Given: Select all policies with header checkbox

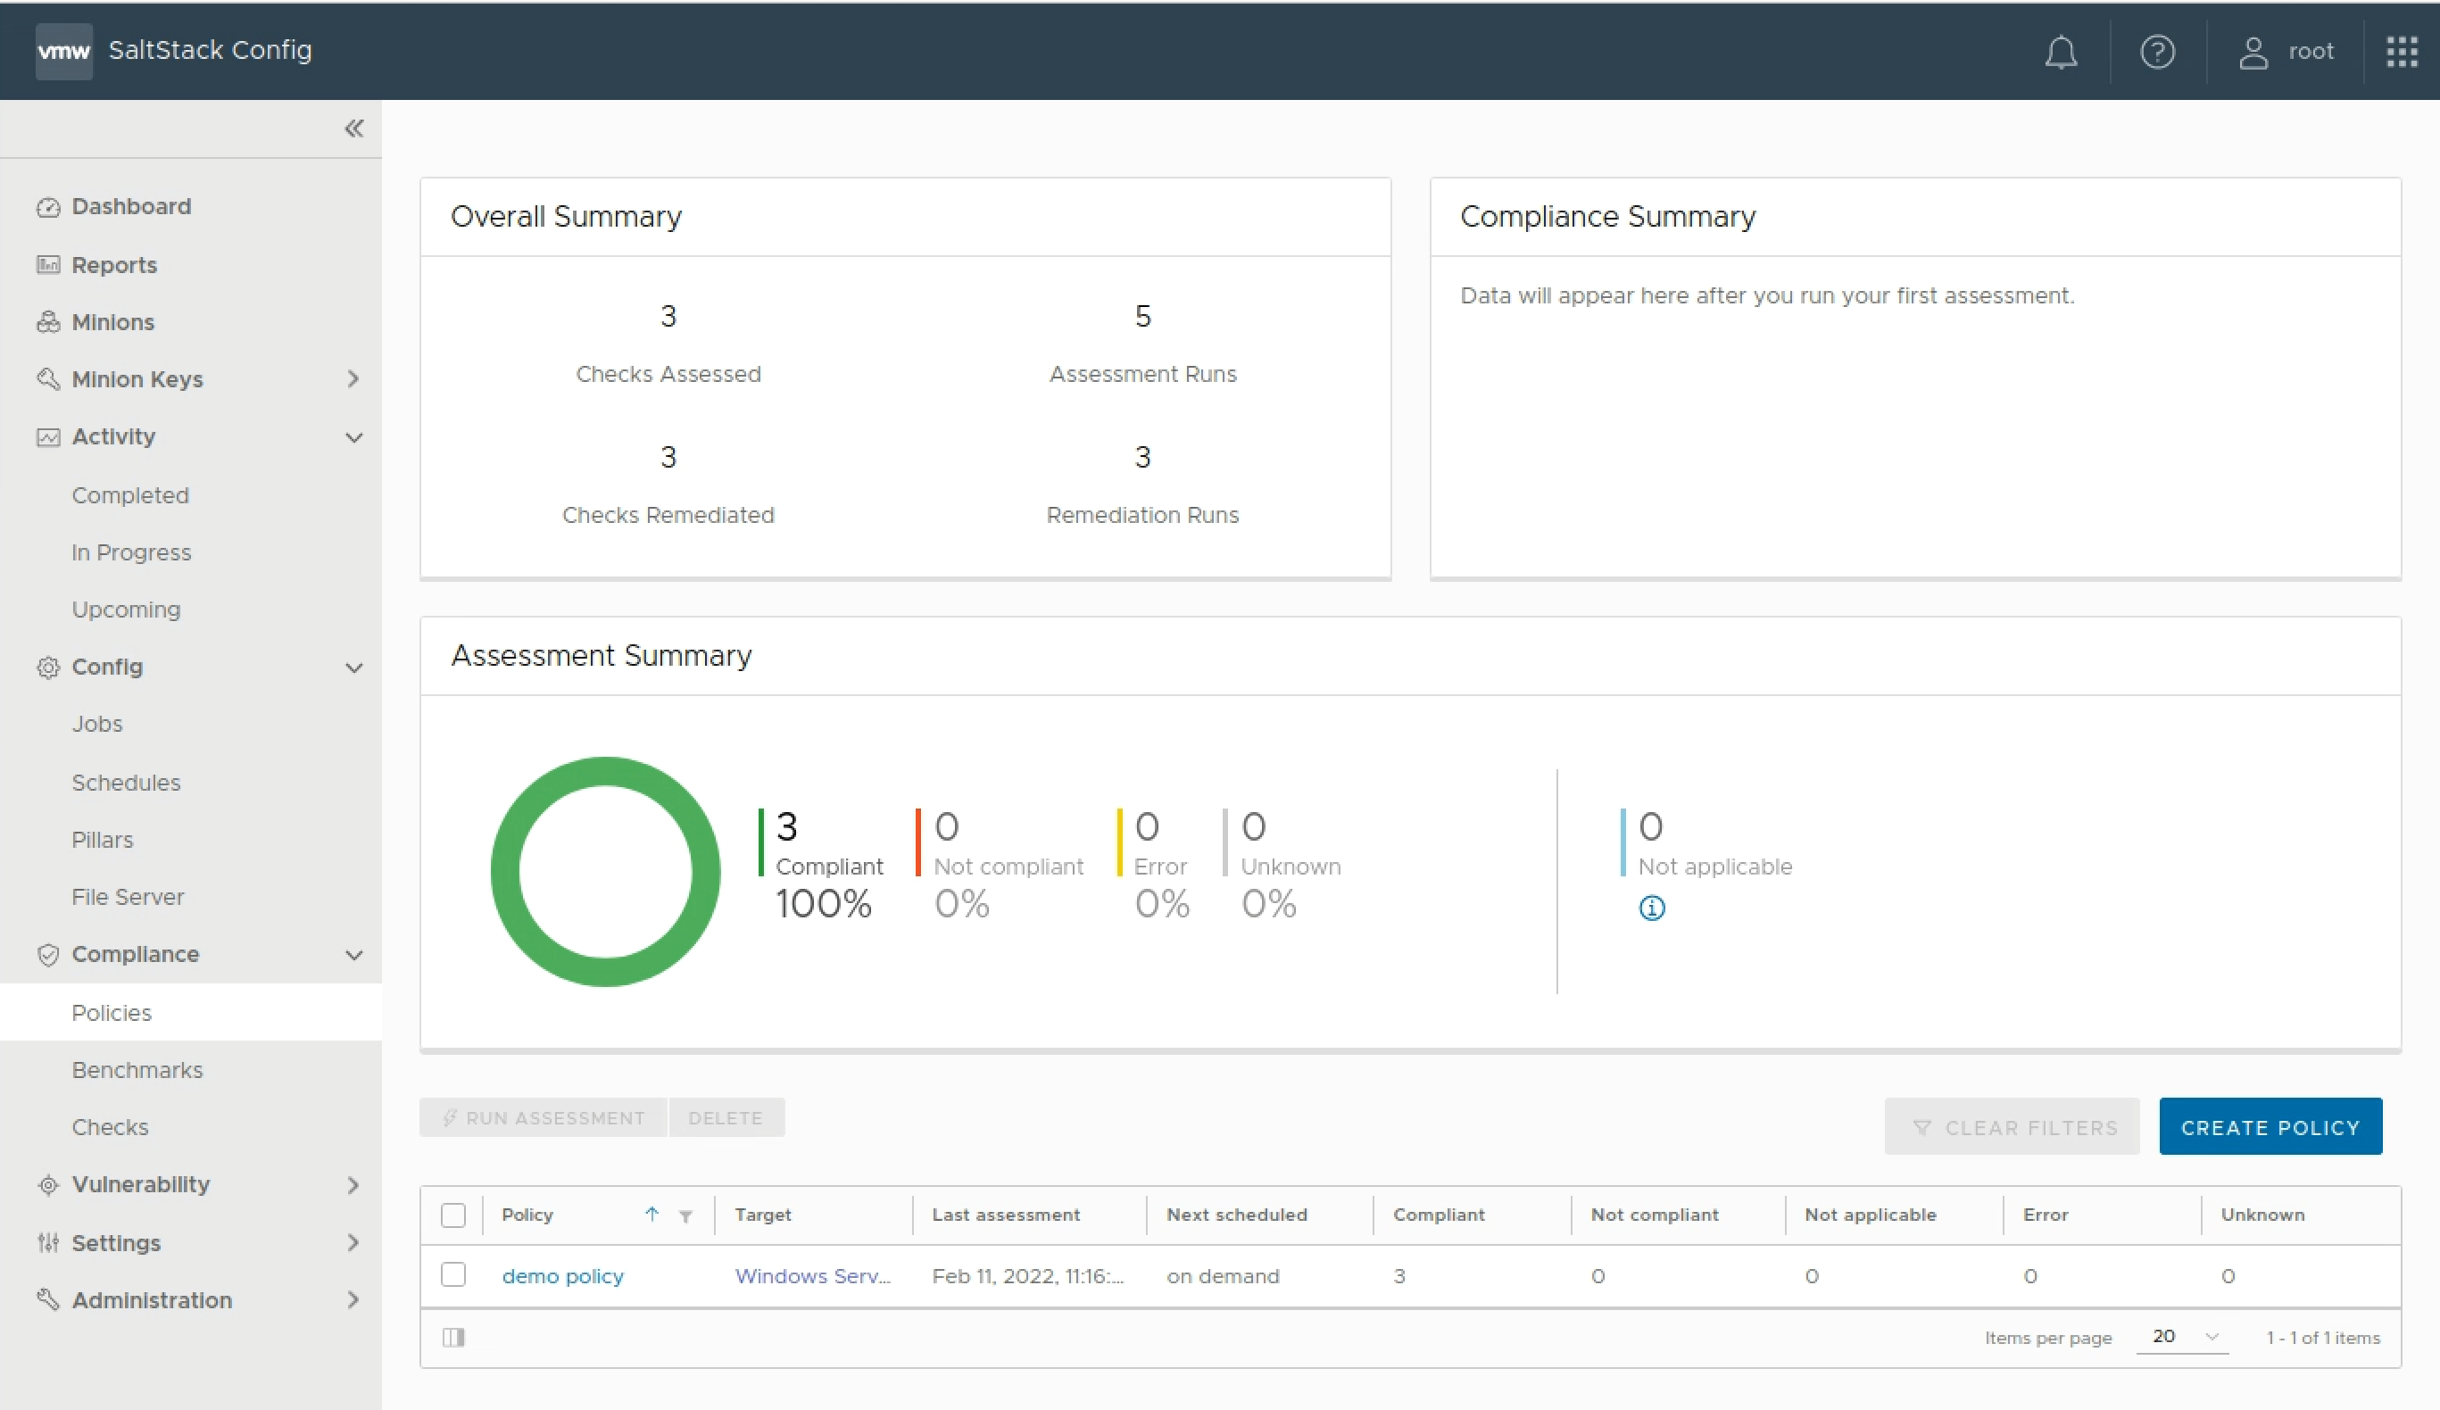Looking at the screenshot, I should [453, 1215].
